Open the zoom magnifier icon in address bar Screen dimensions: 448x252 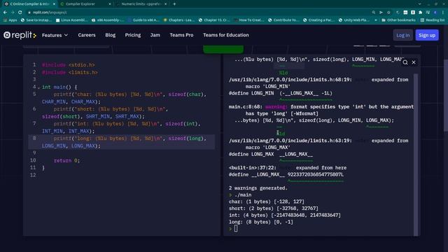point(374,13)
